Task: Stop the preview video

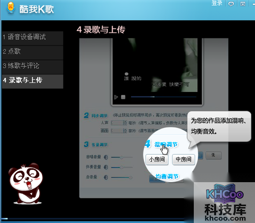Action: click(123, 97)
